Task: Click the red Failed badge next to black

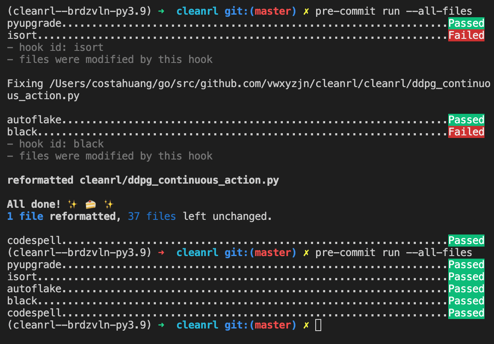Action: coord(466,132)
